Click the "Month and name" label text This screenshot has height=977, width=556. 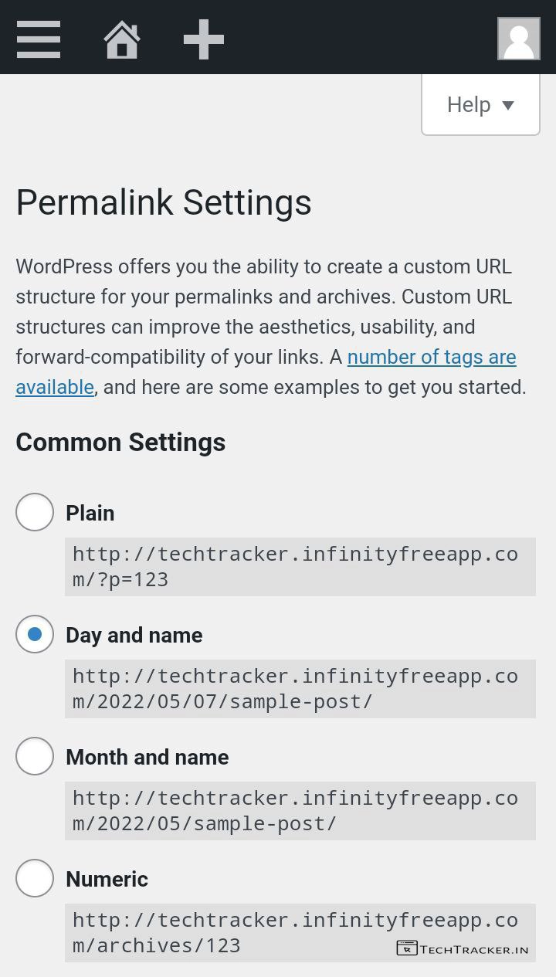click(x=147, y=757)
